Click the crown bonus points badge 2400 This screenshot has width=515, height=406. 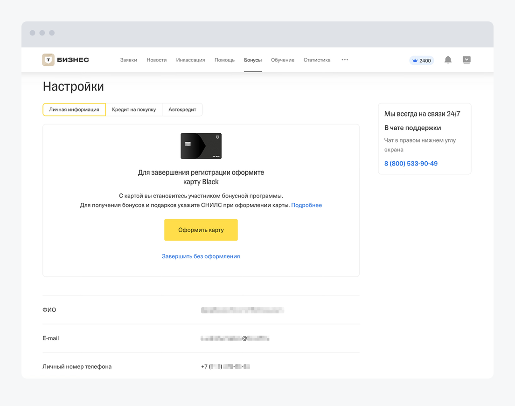click(x=422, y=61)
